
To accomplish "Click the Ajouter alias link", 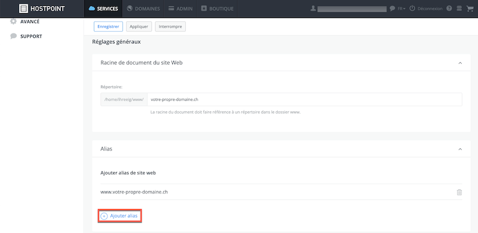I will [124, 216].
